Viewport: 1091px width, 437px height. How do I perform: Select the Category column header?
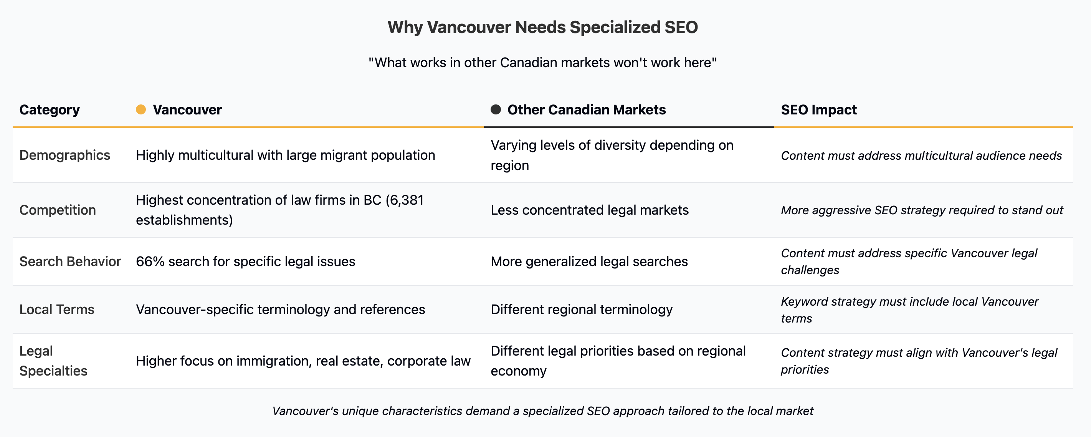click(x=50, y=110)
